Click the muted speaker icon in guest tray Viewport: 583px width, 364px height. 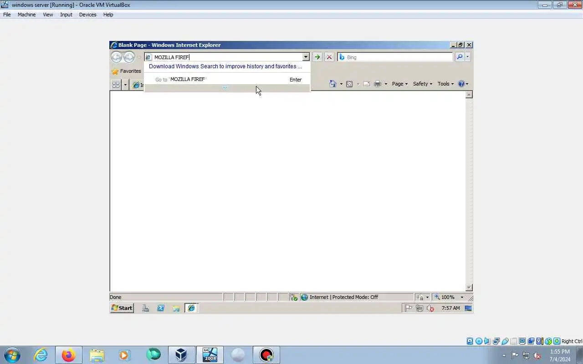point(430,308)
